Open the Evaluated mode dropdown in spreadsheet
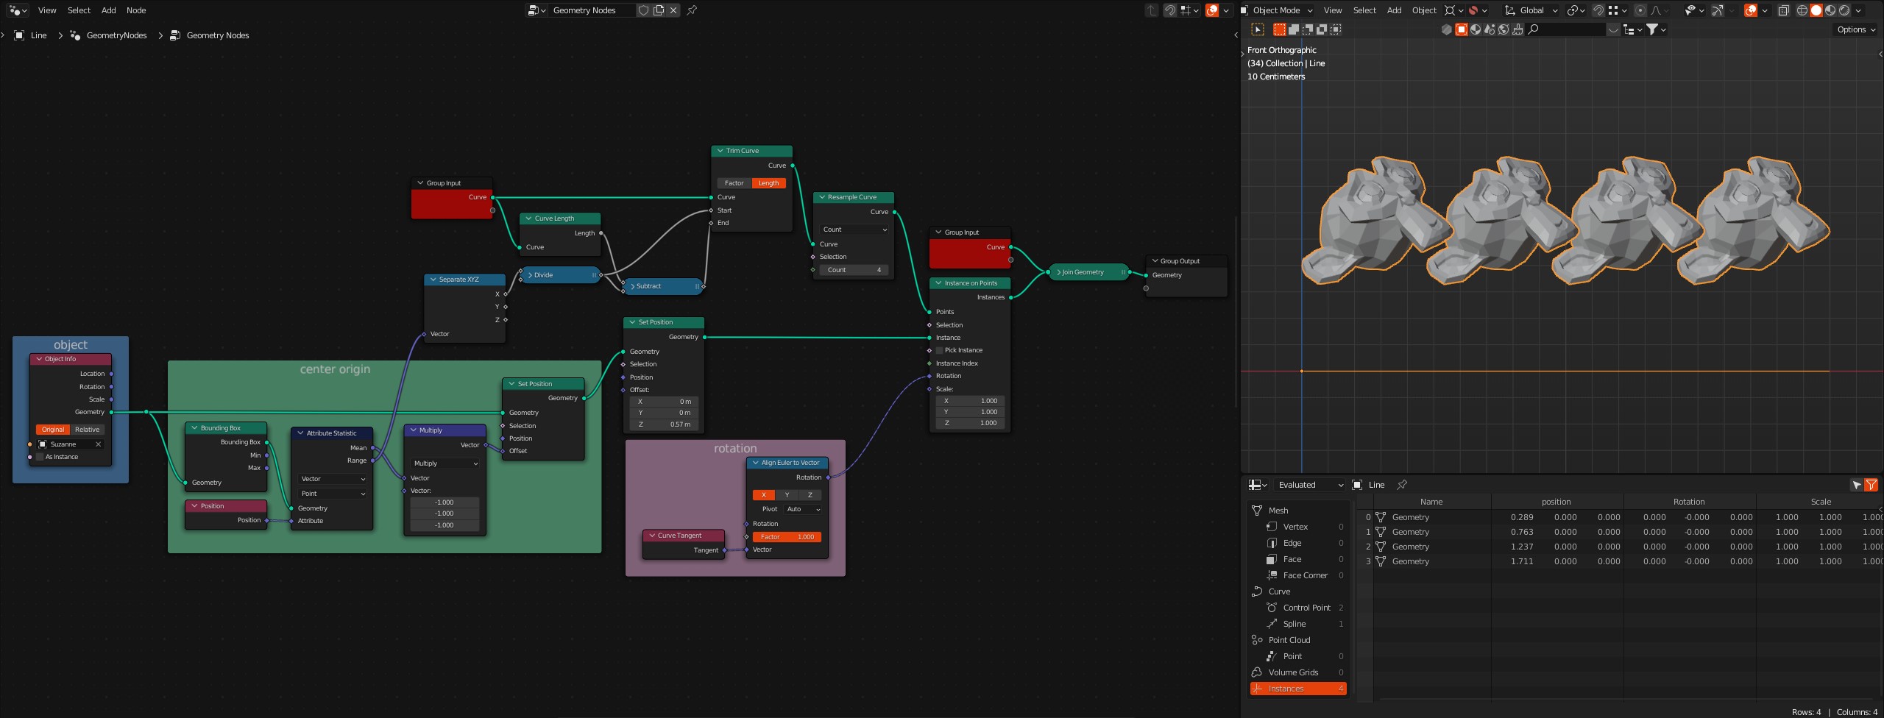Screen dimensions: 1884x718 coord(1310,485)
